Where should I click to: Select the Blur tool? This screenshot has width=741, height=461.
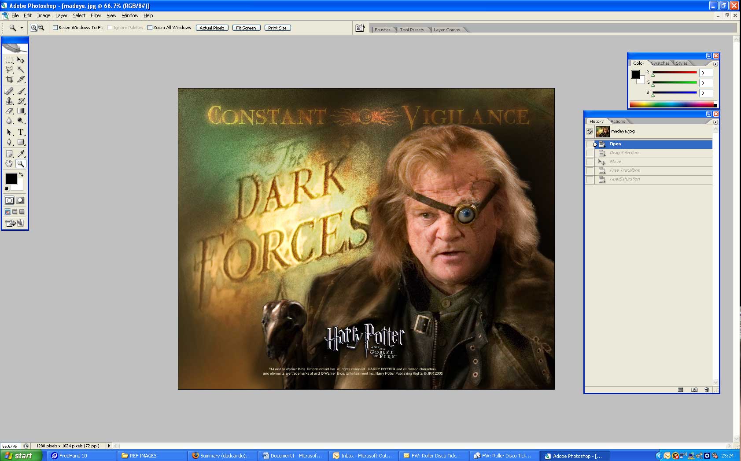[9, 121]
